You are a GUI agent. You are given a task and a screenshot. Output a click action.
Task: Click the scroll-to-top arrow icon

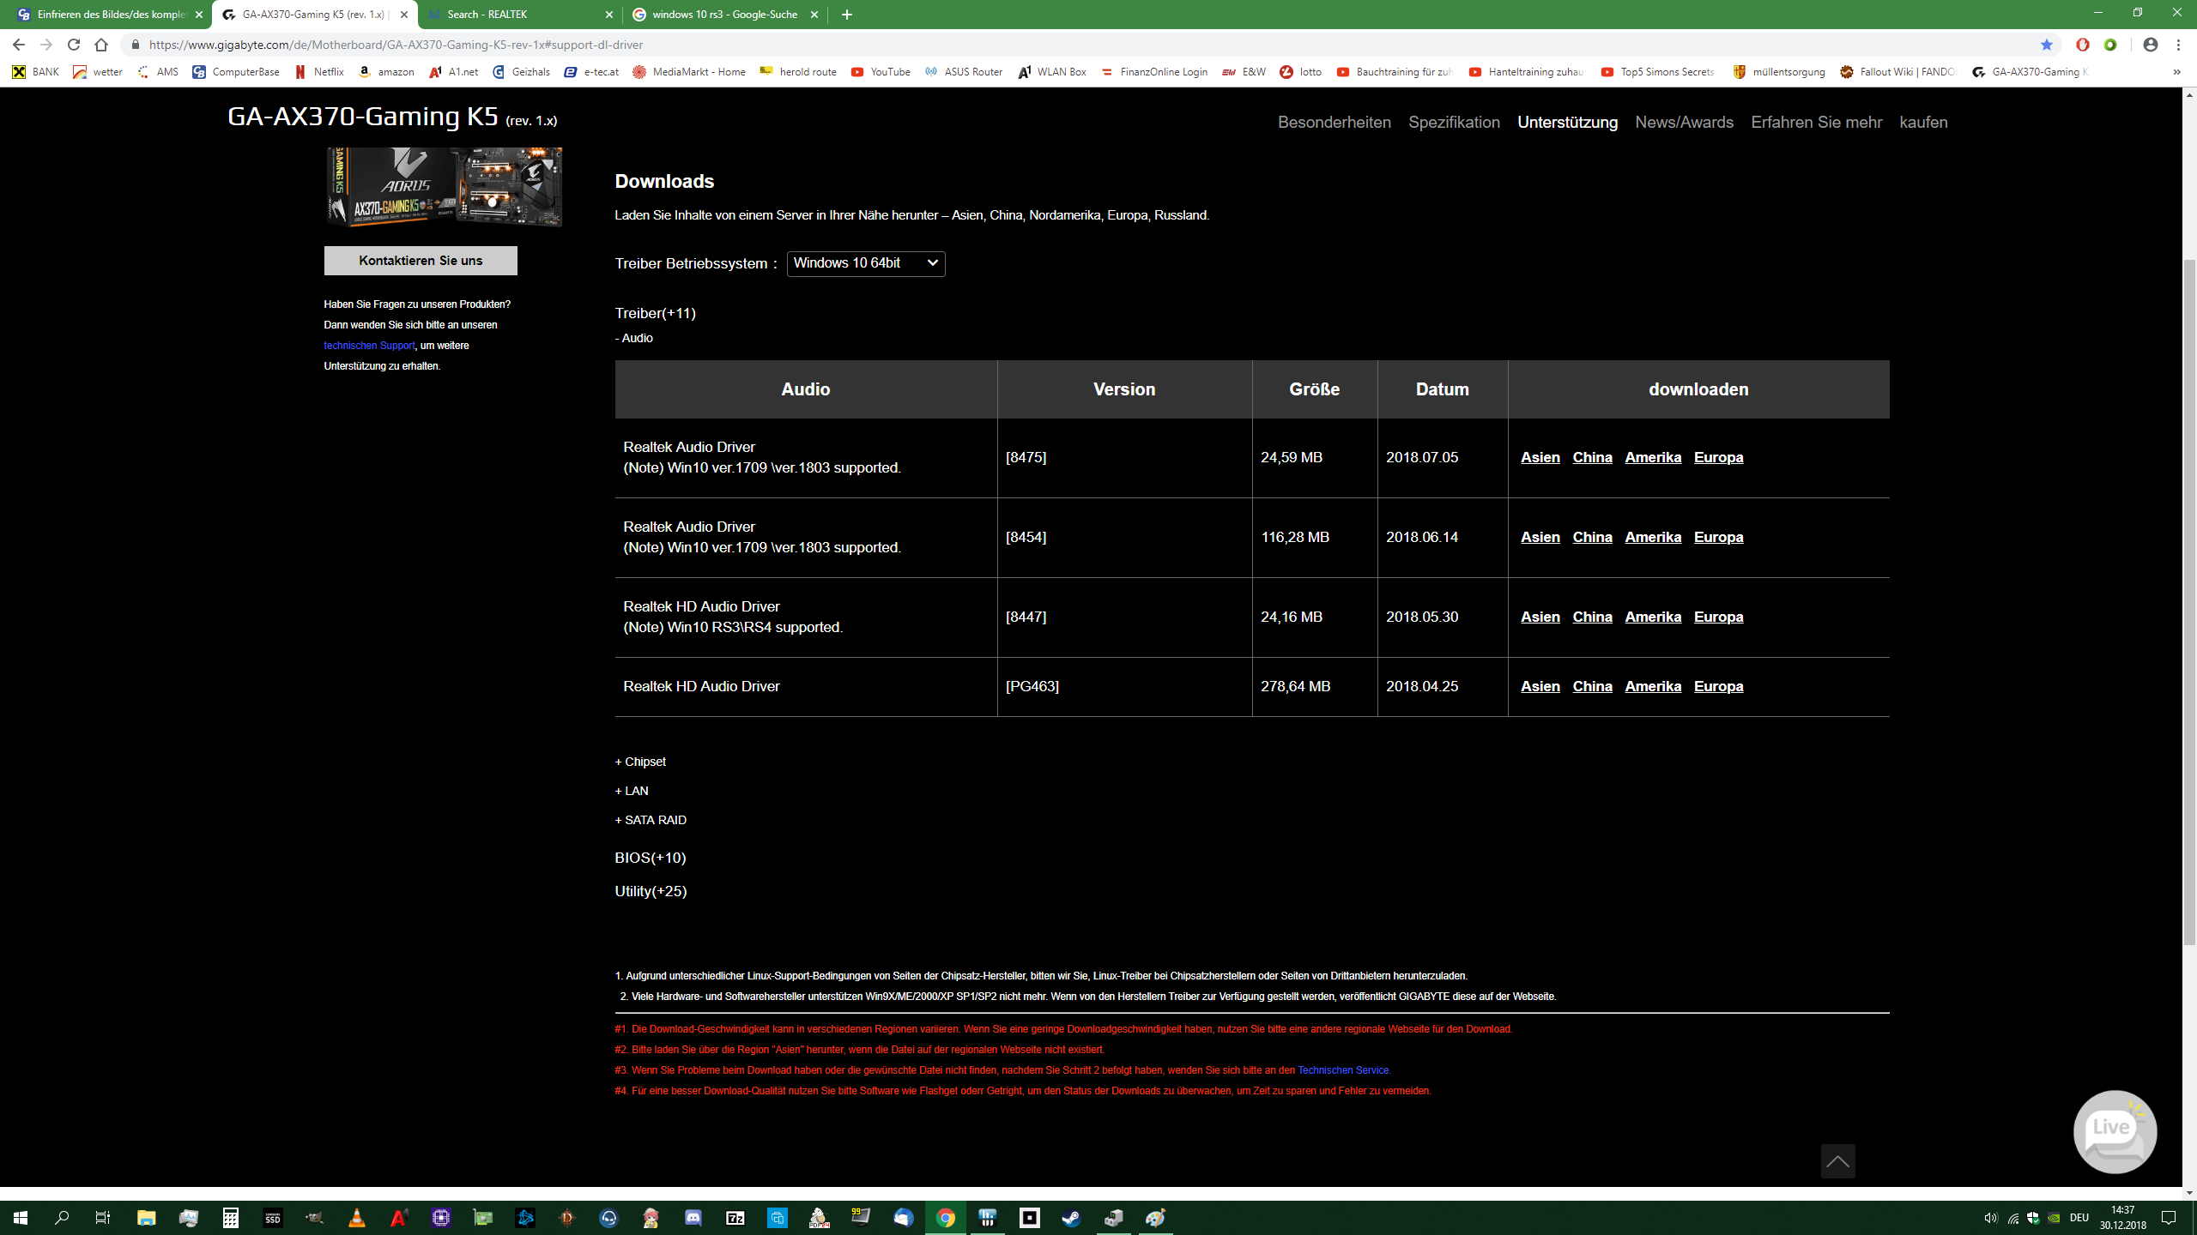point(1837,1161)
